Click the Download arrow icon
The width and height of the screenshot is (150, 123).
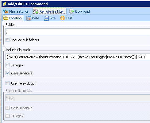[x=71, y=11]
